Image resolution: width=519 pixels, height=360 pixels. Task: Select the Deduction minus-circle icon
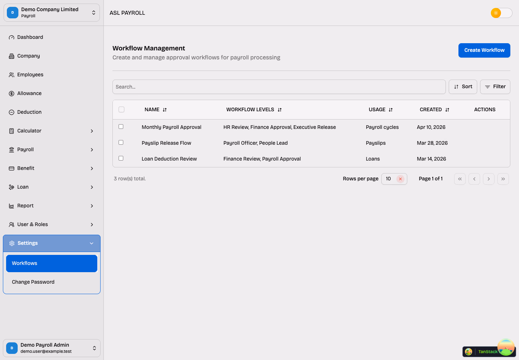11,112
